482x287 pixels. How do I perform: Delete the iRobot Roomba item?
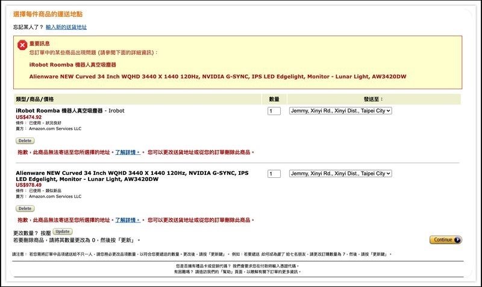[25, 140]
